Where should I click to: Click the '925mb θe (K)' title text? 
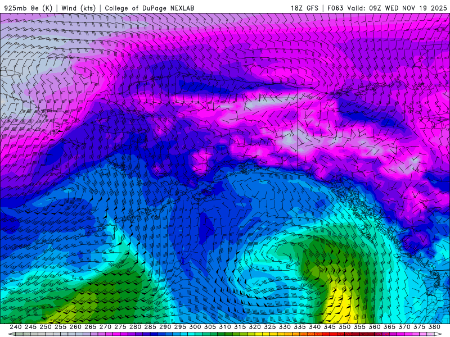tap(29, 8)
